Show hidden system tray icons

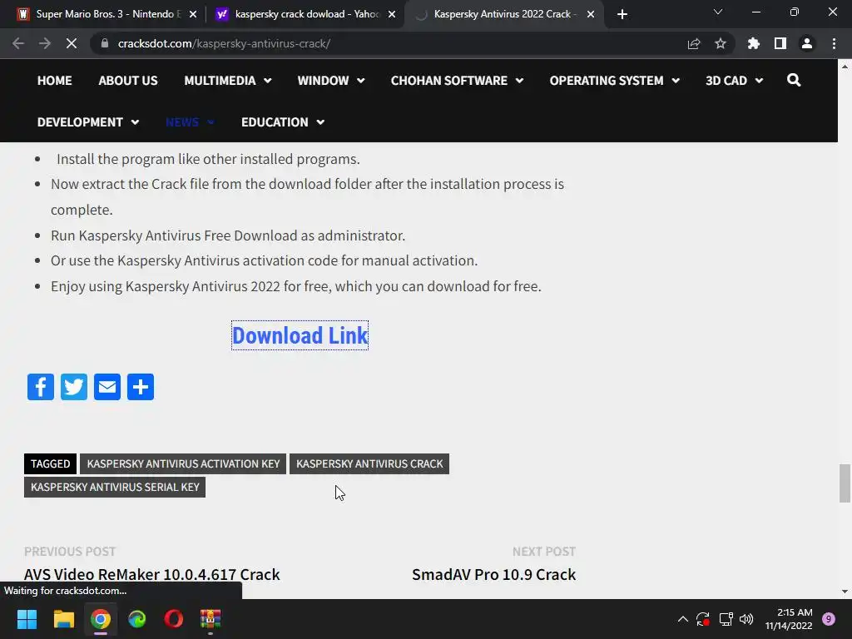(683, 619)
